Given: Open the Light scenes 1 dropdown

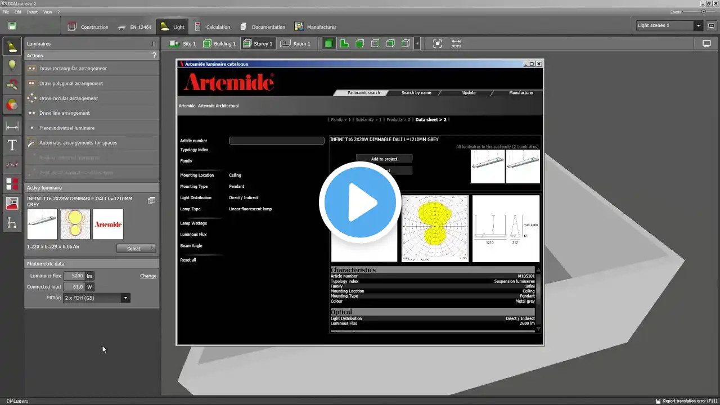Looking at the screenshot, I should 669,25.
